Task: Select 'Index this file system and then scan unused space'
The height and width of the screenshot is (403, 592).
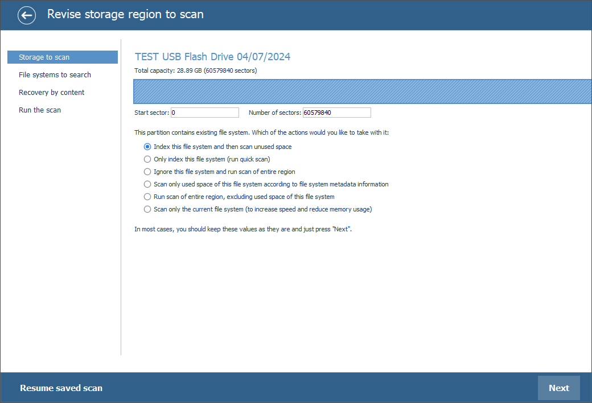Action: click(x=147, y=147)
